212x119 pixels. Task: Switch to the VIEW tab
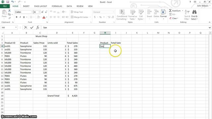pyautogui.click(x=90, y=6)
